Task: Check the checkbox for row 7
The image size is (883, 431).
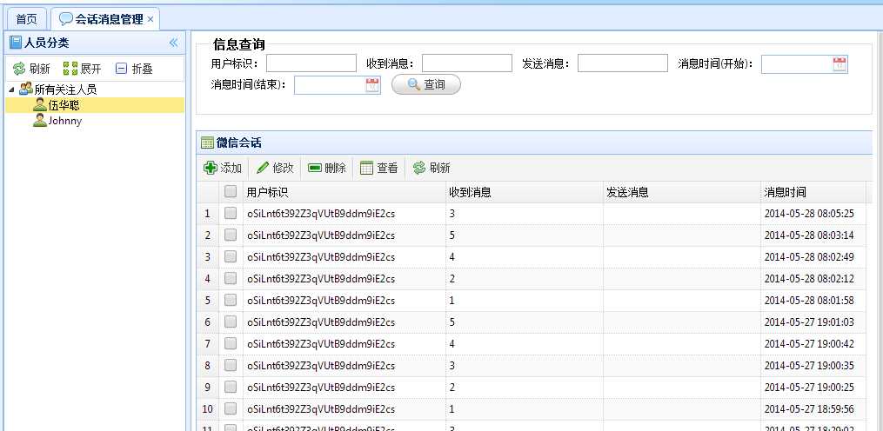Action: [231, 344]
